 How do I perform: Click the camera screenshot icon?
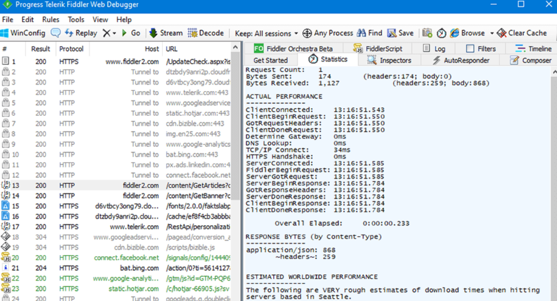pos(427,33)
